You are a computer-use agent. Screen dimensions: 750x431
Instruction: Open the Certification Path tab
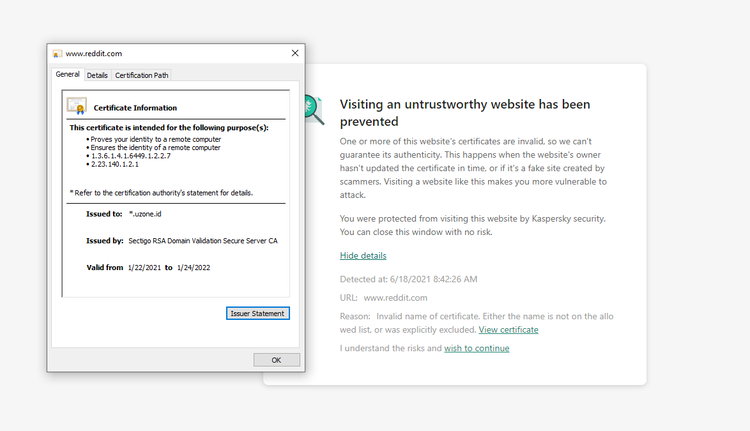pyautogui.click(x=142, y=75)
